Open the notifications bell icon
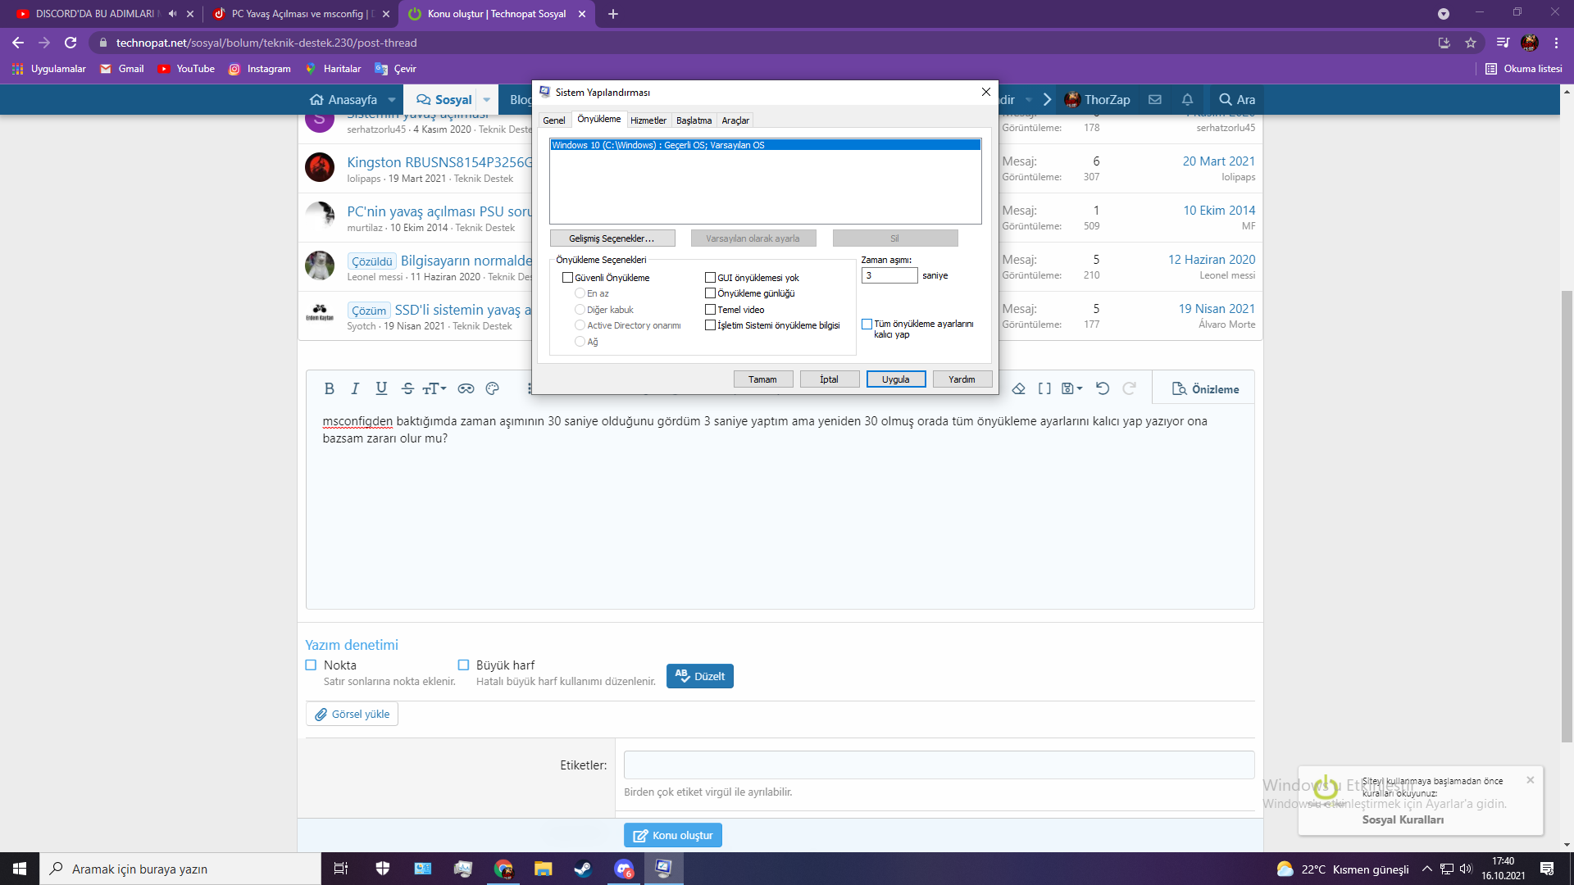Viewport: 1574px width, 885px height. pyautogui.click(x=1187, y=99)
